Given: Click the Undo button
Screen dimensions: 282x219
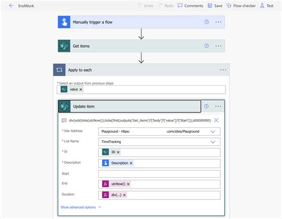Looking at the screenshot, I should [146, 6].
